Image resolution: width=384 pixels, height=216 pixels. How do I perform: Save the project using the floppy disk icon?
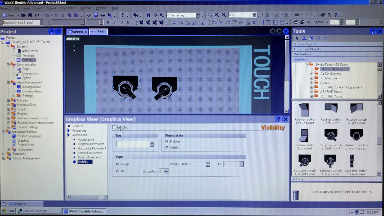[x=30, y=15]
